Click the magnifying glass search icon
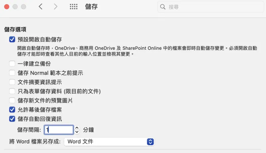The image size is (266, 153). [163, 7]
